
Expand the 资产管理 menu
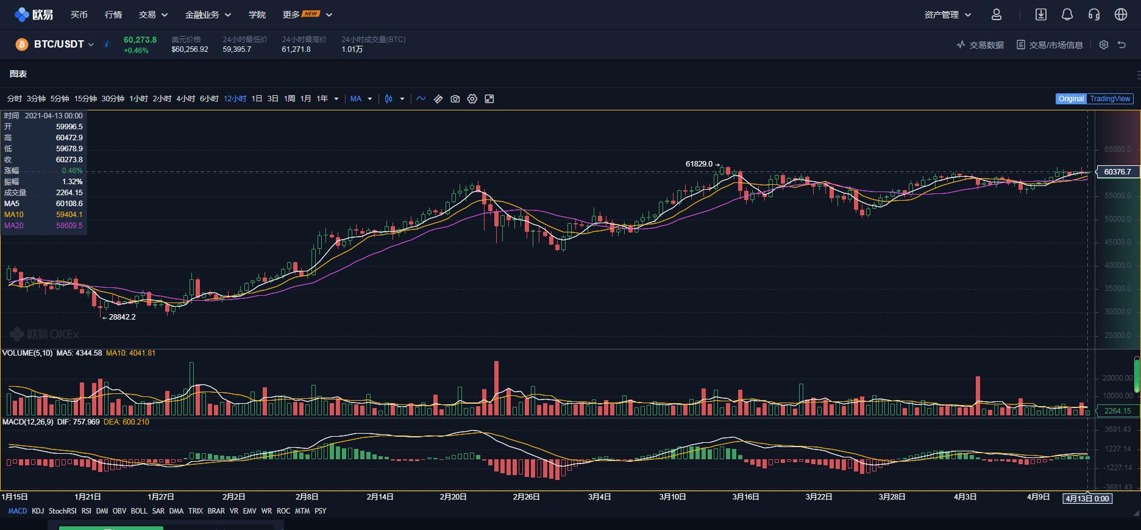coord(947,15)
